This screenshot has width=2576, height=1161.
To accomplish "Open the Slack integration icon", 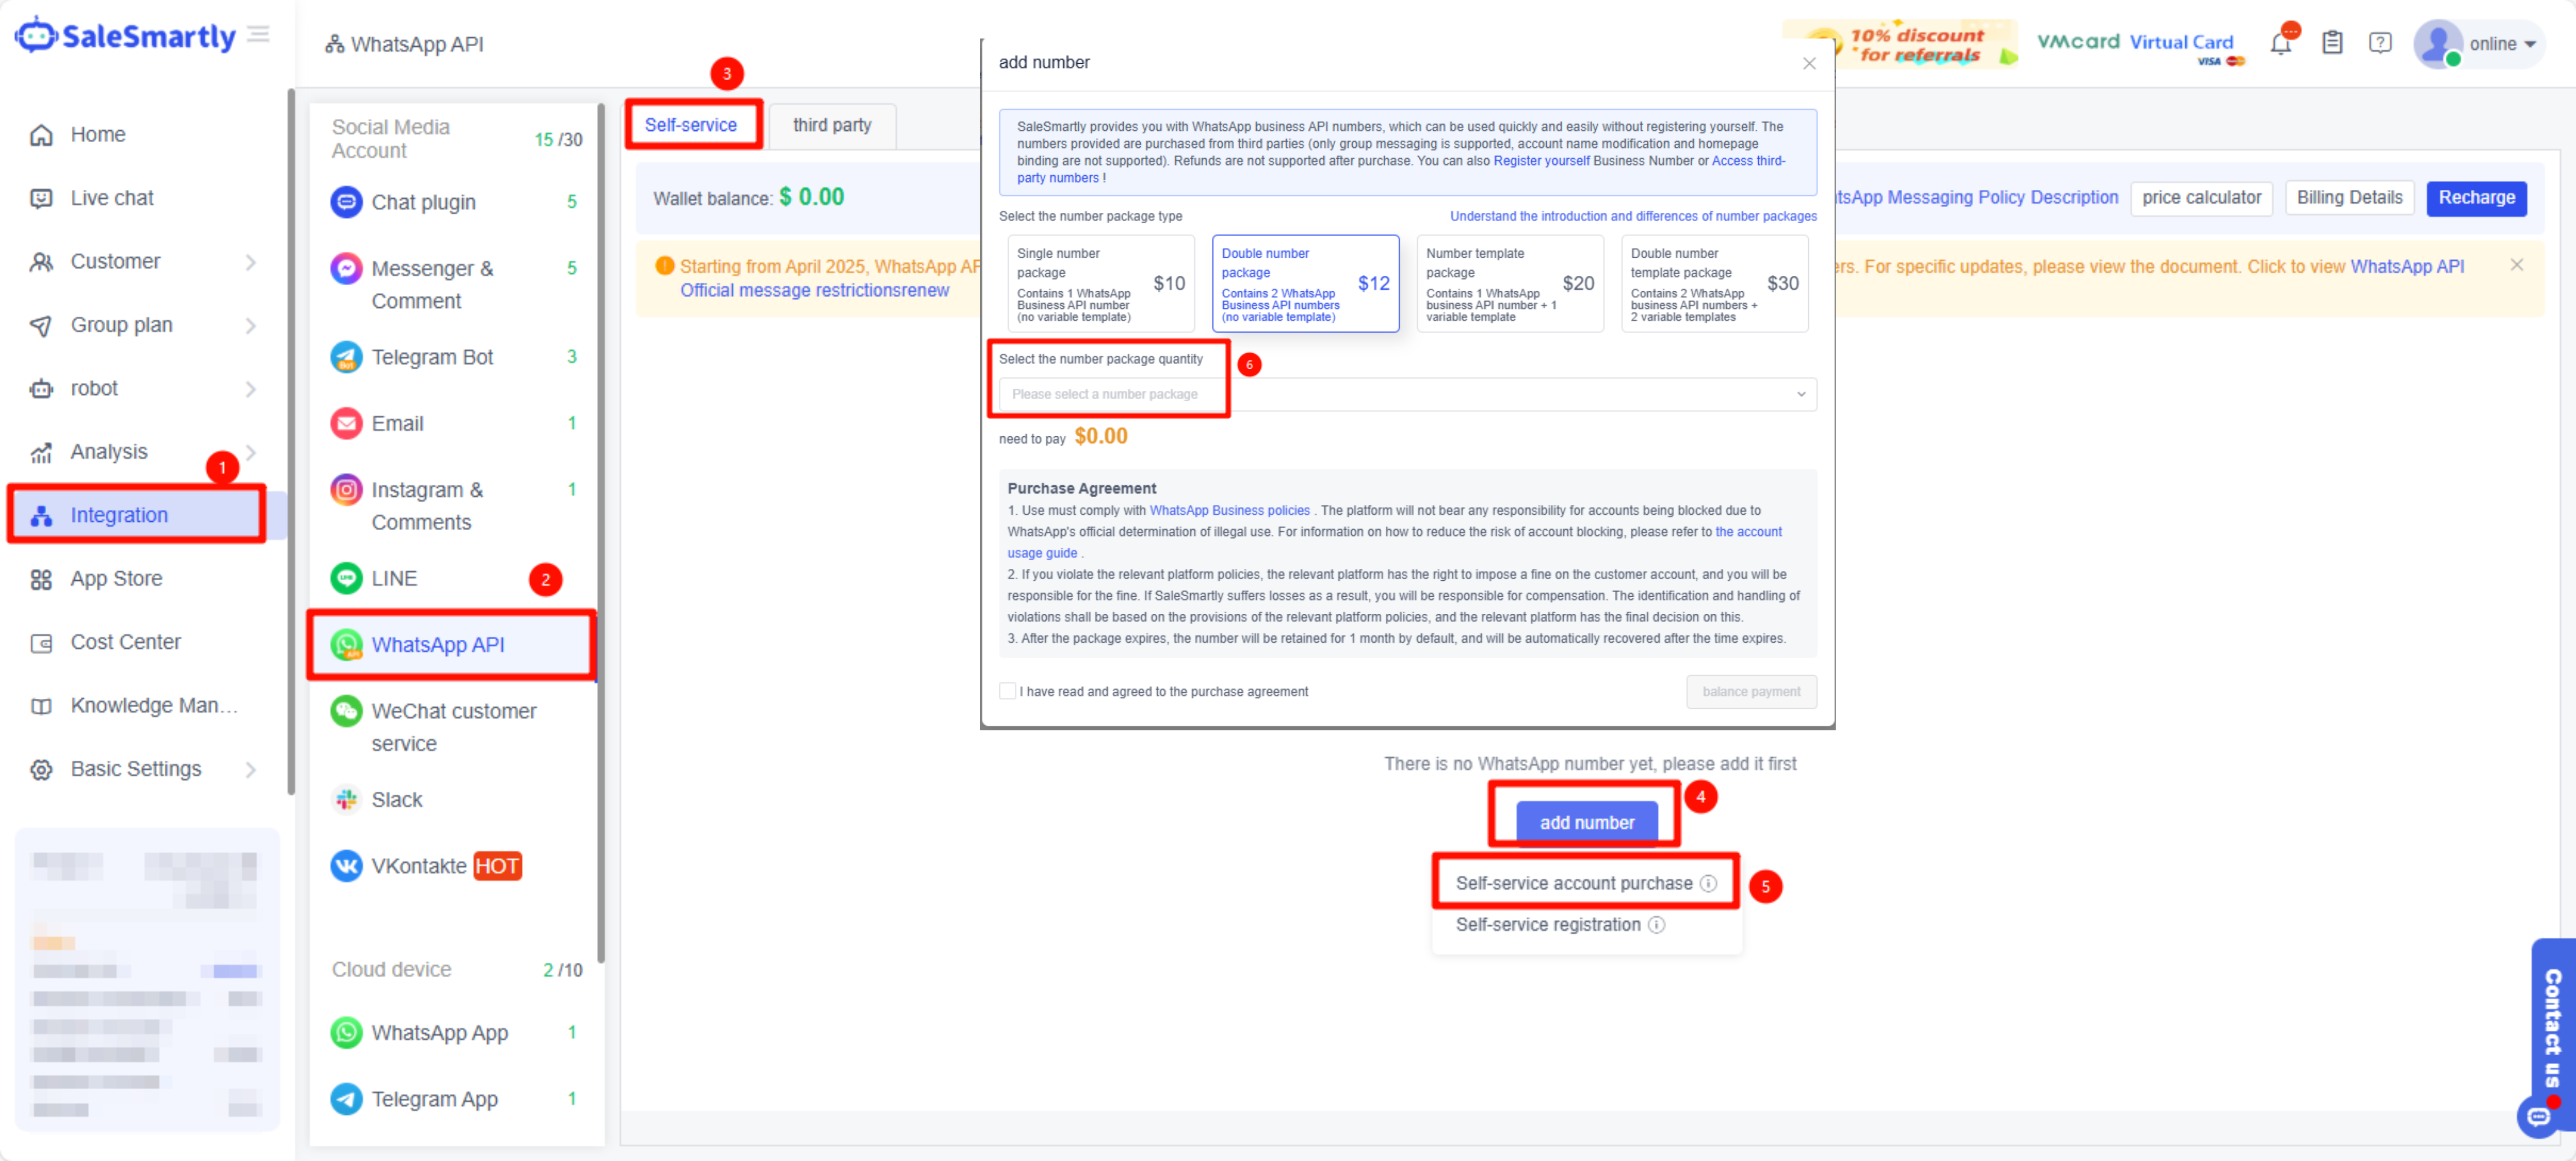I will [346, 799].
